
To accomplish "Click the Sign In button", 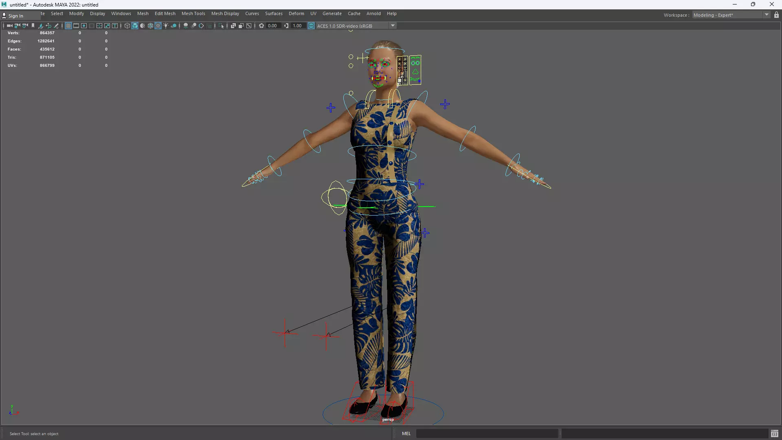I will click(15, 16).
